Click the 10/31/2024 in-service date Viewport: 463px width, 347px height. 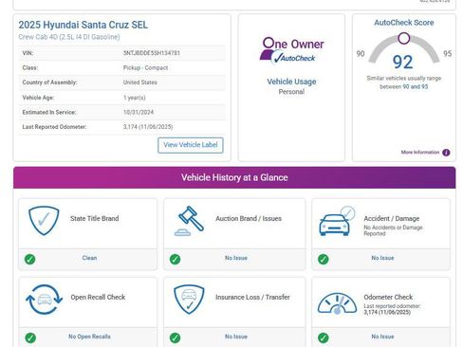pos(139,112)
